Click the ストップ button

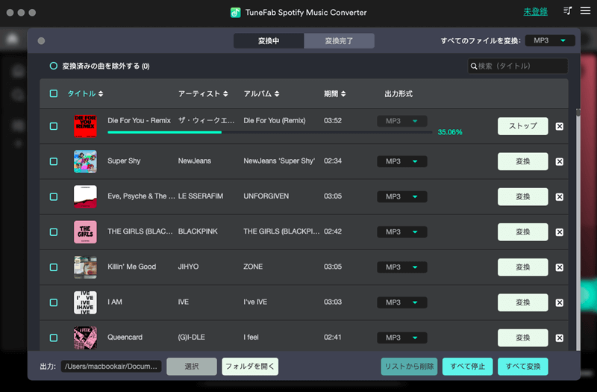click(x=523, y=126)
